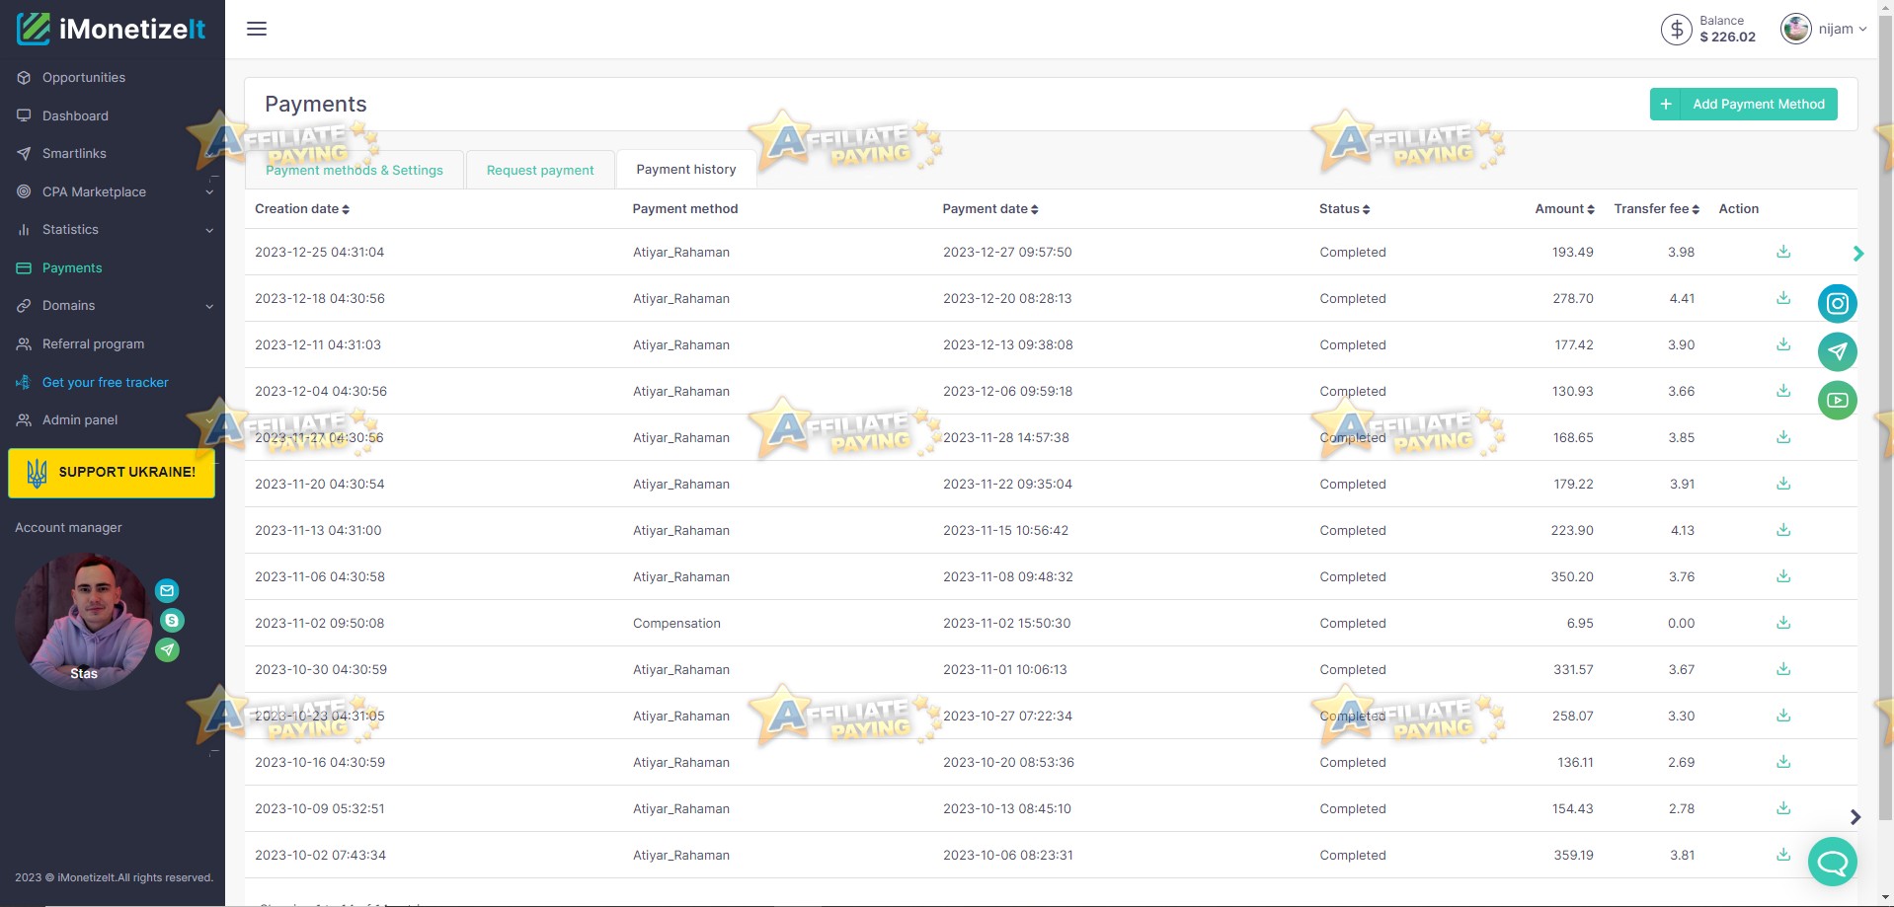This screenshot has width=1894, height=907.
Task: Download receipt for 2023-10-16 payment
Action: (x=1783, y=762)
